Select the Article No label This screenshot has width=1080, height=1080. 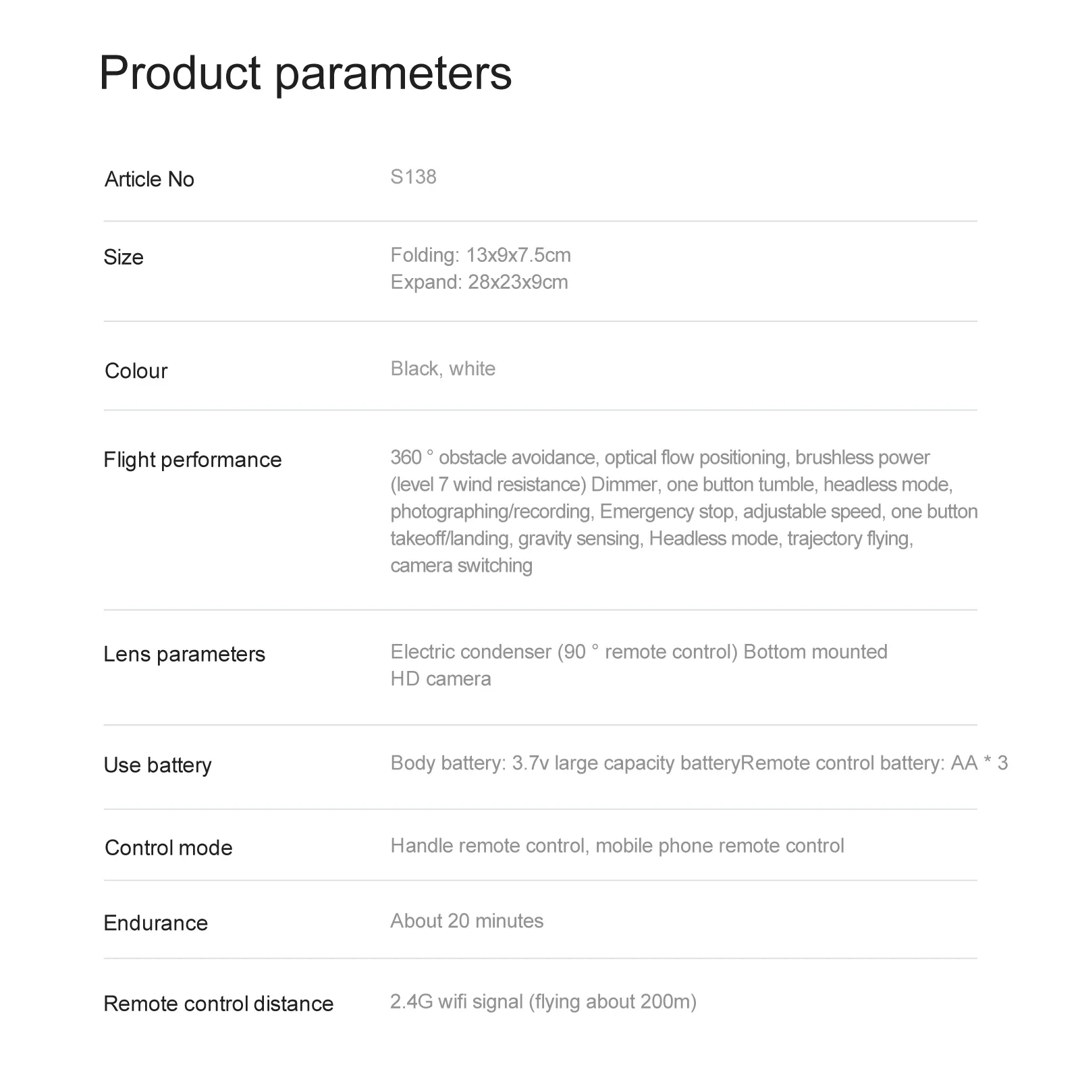click(x=149, y=179)
